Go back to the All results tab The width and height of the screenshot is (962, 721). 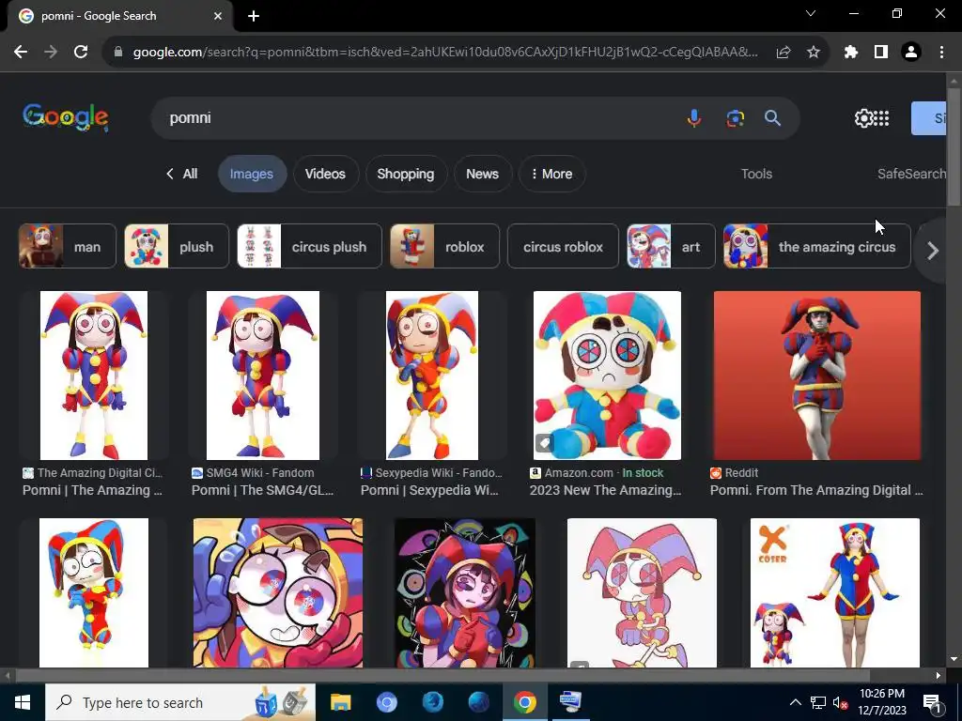181,174
